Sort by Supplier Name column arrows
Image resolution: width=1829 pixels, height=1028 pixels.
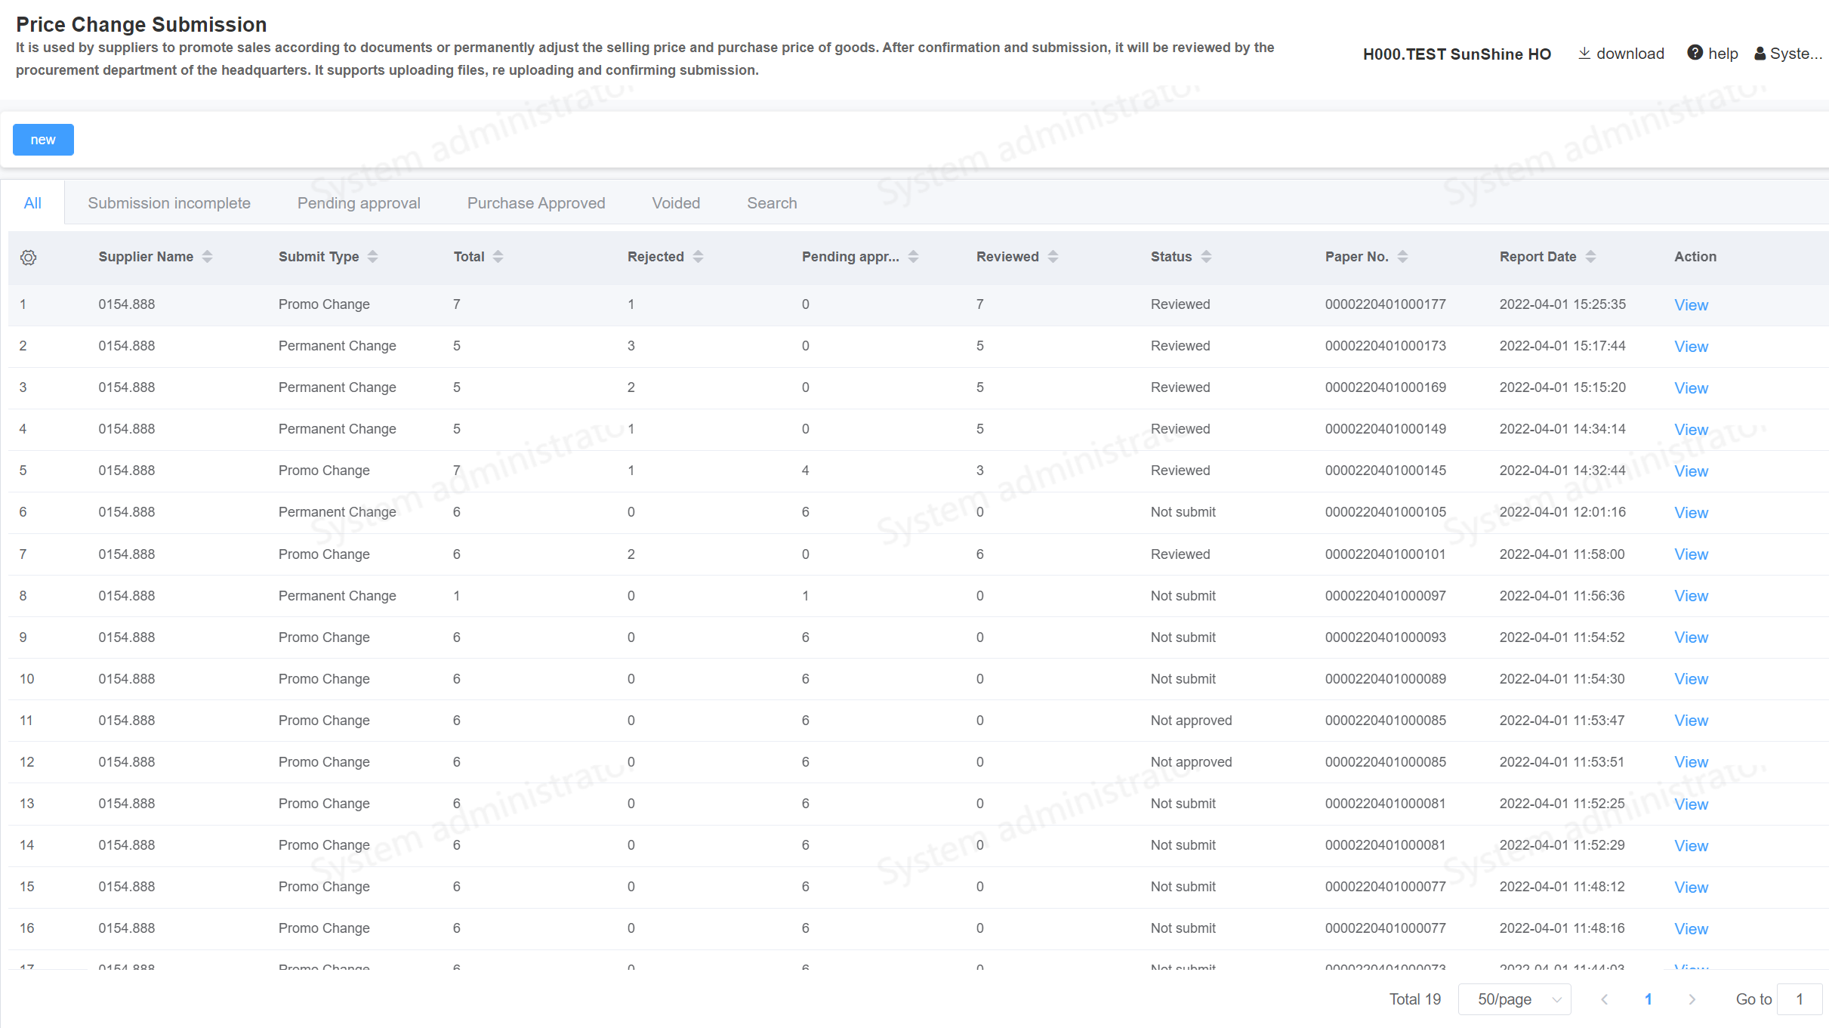pos(208,257)
